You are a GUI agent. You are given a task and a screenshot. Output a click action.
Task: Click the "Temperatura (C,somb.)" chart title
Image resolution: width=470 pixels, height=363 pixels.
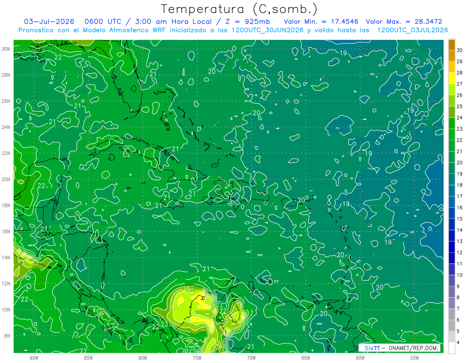coord(239,9)
